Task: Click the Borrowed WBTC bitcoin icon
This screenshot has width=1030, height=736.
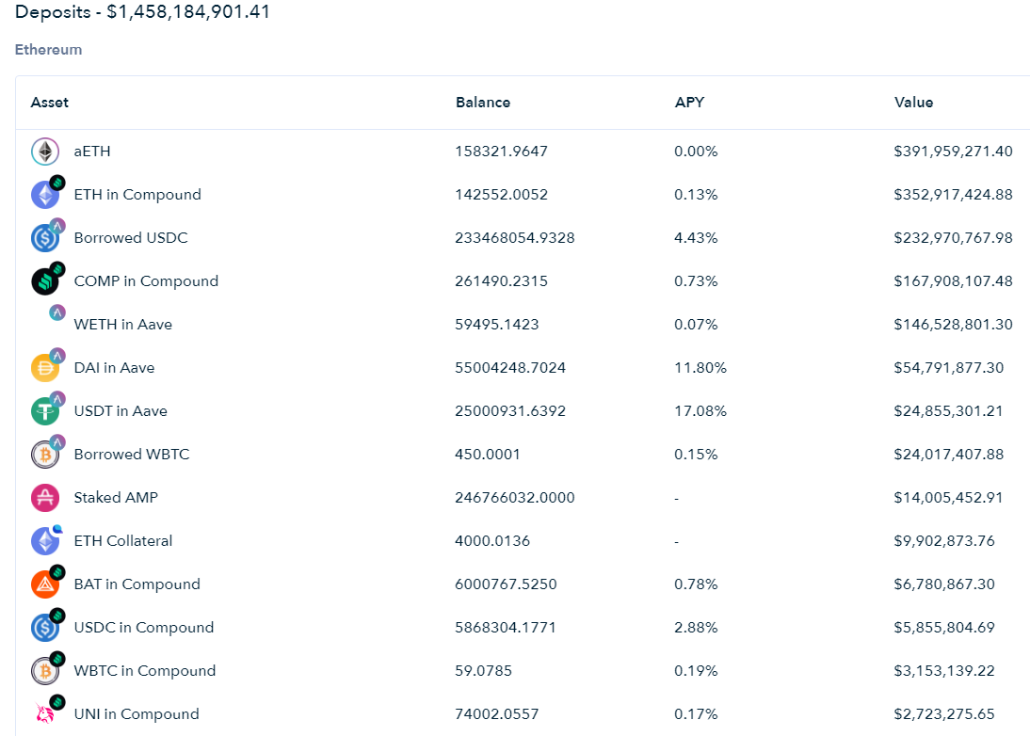Action: [45, 455]
